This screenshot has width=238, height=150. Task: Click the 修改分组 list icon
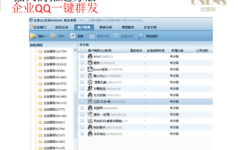pos(92,36)
